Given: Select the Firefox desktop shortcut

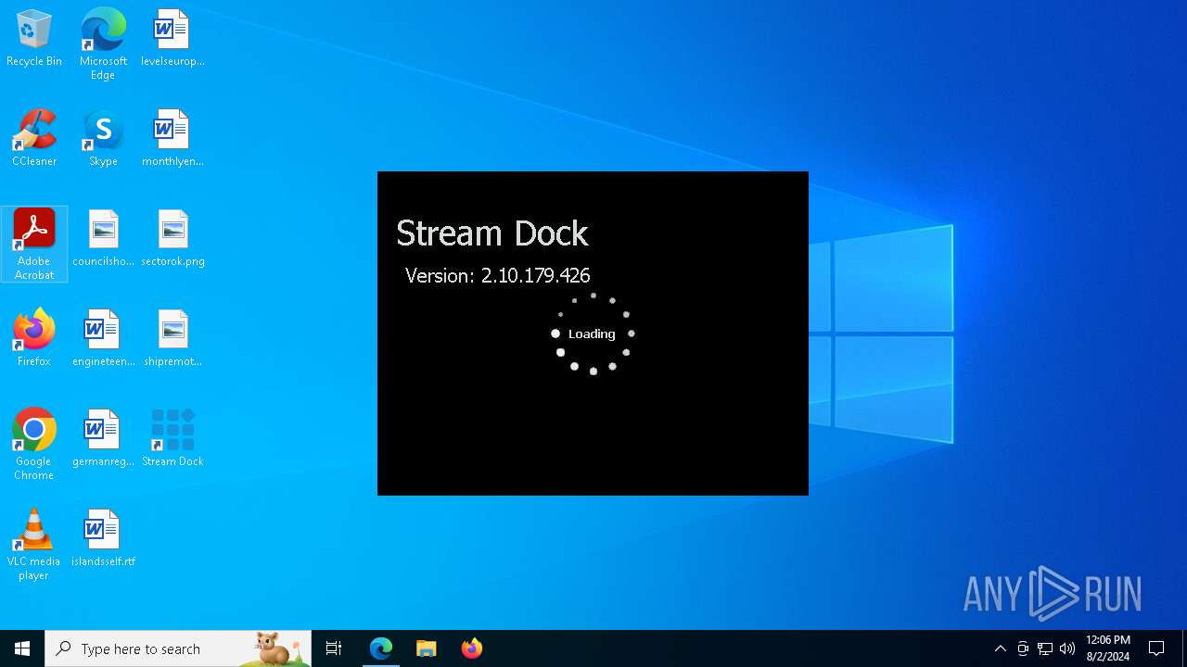Looking at the screenshot, I should click(x=34, y=339).
